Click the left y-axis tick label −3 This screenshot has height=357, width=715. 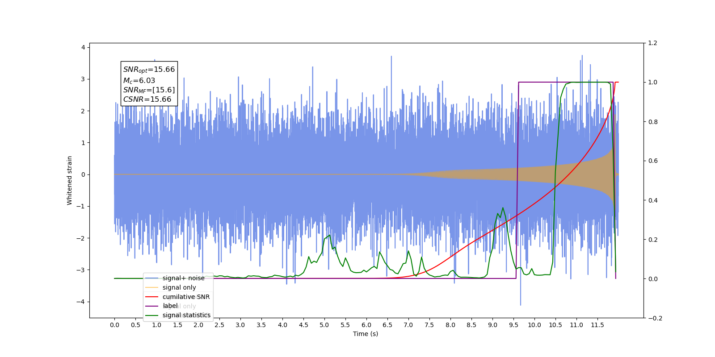pos(80,270)
